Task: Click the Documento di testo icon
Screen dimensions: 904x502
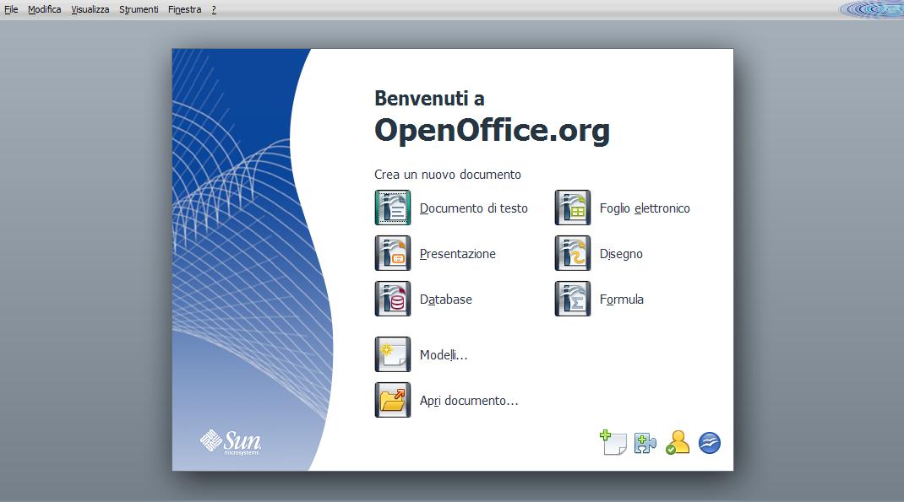Action: point(393,208)
